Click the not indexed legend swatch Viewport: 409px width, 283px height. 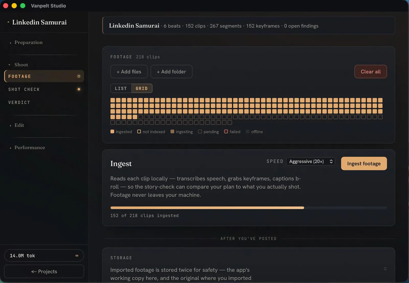(139, 132)
